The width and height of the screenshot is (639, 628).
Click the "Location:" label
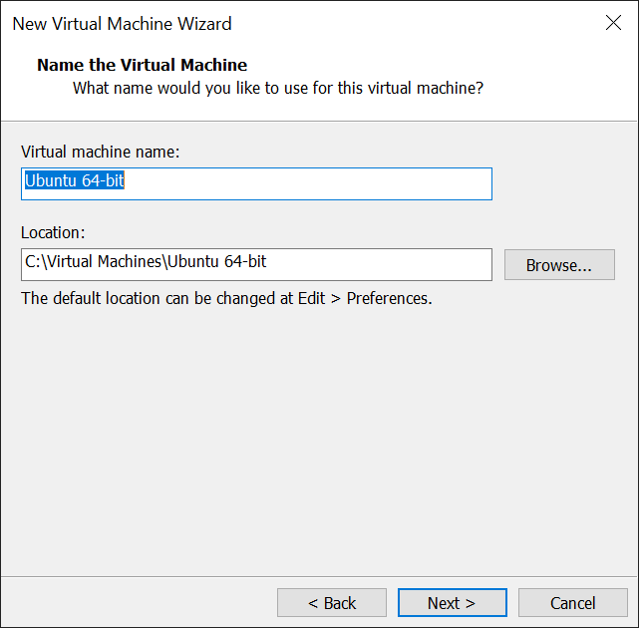[53, 232]
